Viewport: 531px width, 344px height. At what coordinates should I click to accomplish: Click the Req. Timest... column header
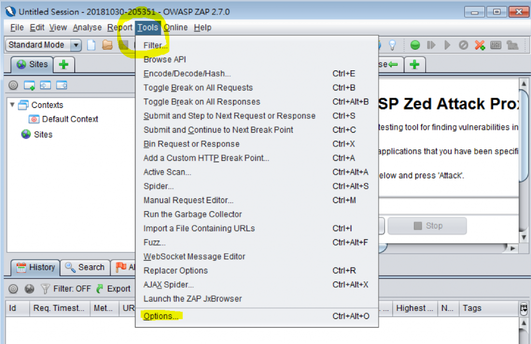point(60,308)
